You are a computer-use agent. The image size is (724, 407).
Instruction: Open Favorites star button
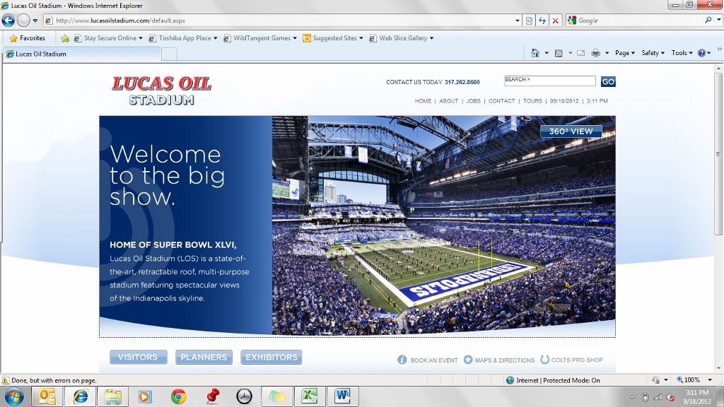click(27, 38)
